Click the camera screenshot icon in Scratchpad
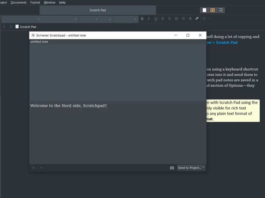 (172, 168)
